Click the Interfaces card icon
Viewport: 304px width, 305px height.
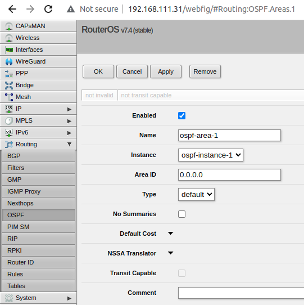(9, 50)
